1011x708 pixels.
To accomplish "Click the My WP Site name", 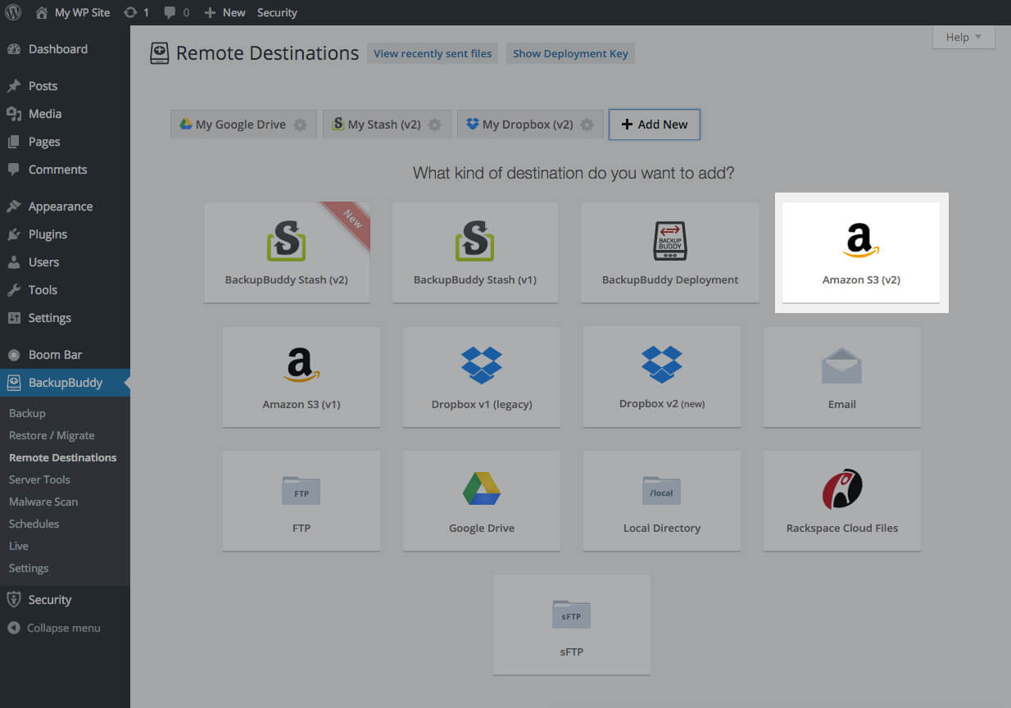I will tap(82, 12).
